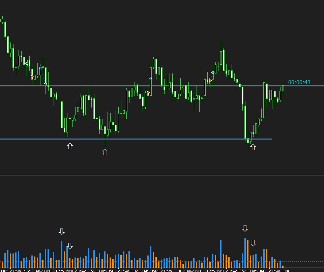The width and height of the screenshot is (324, 272).
Task: Click the 23 May 16:08 time label
Action: click(279, 271)
